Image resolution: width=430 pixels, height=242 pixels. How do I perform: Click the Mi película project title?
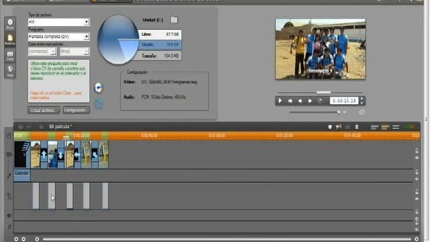(x=60, y=126)
